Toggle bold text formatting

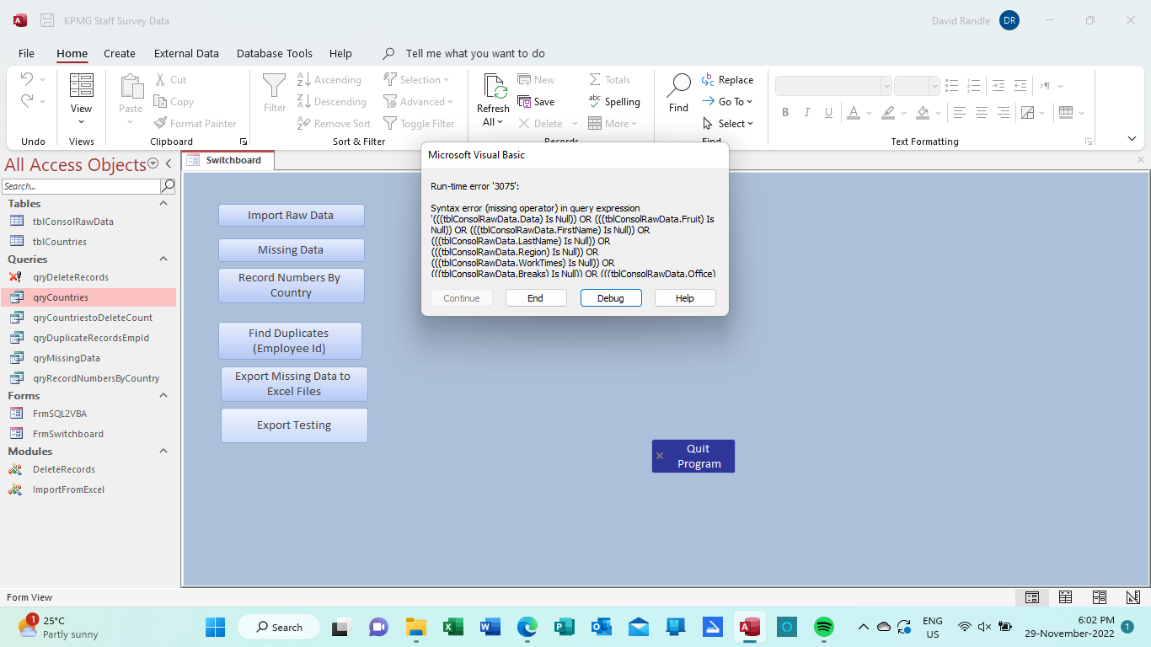click(x=785, y=113)
